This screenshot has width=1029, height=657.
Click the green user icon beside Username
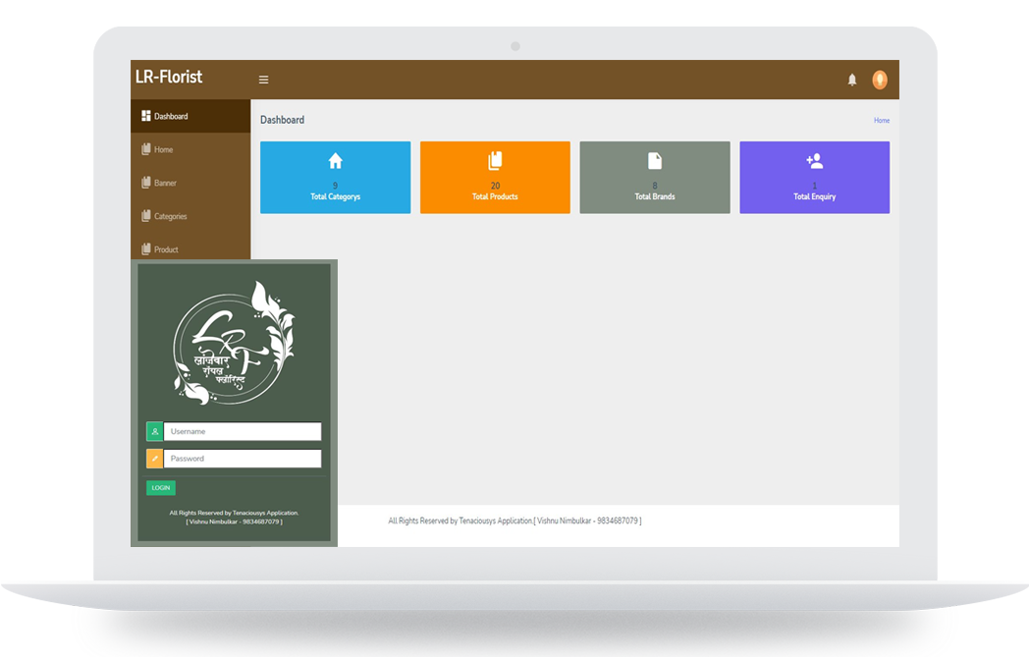pyautogui.click(x=154, y=431)
